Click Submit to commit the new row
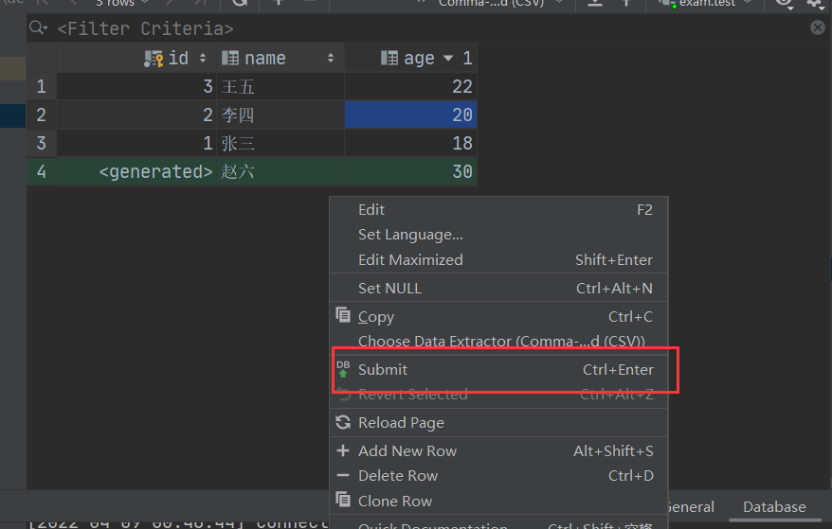Viewport: 832px width, 529px height. click(498, 369)
